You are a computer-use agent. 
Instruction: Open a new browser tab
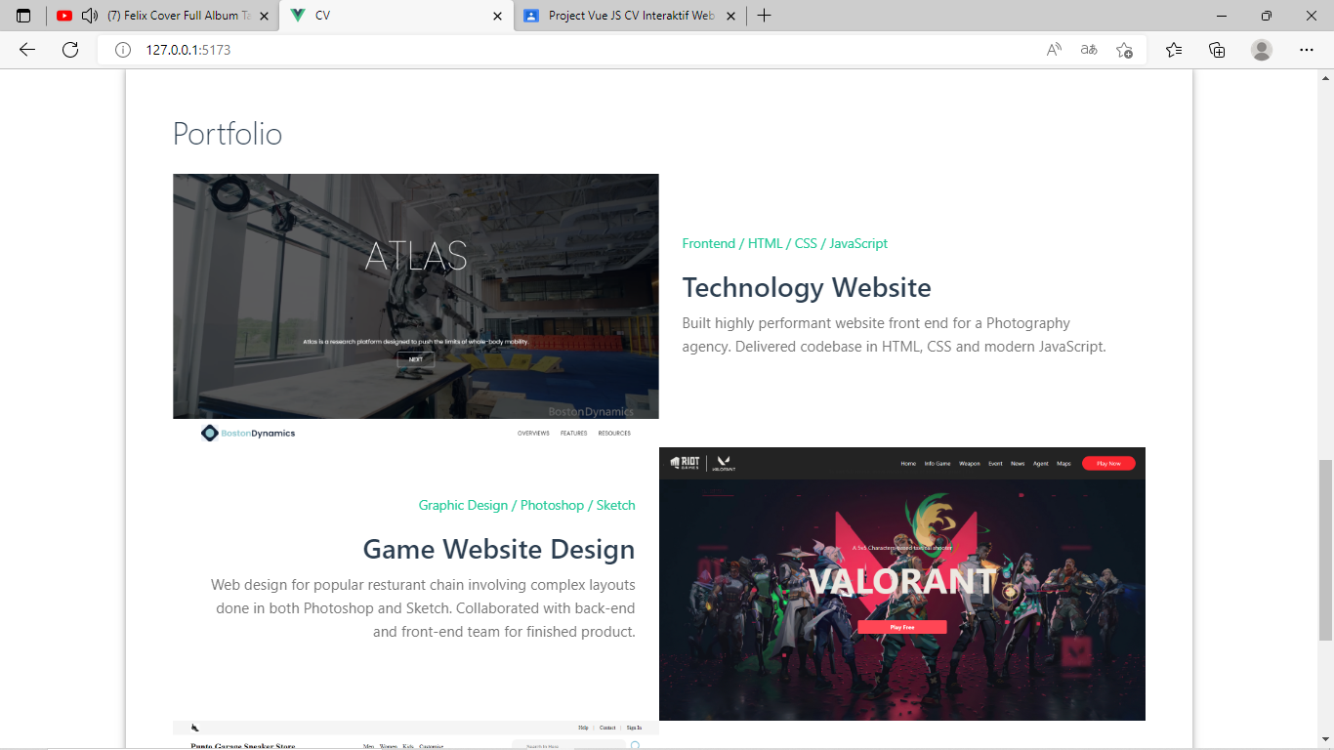click(x=764, y=16)
